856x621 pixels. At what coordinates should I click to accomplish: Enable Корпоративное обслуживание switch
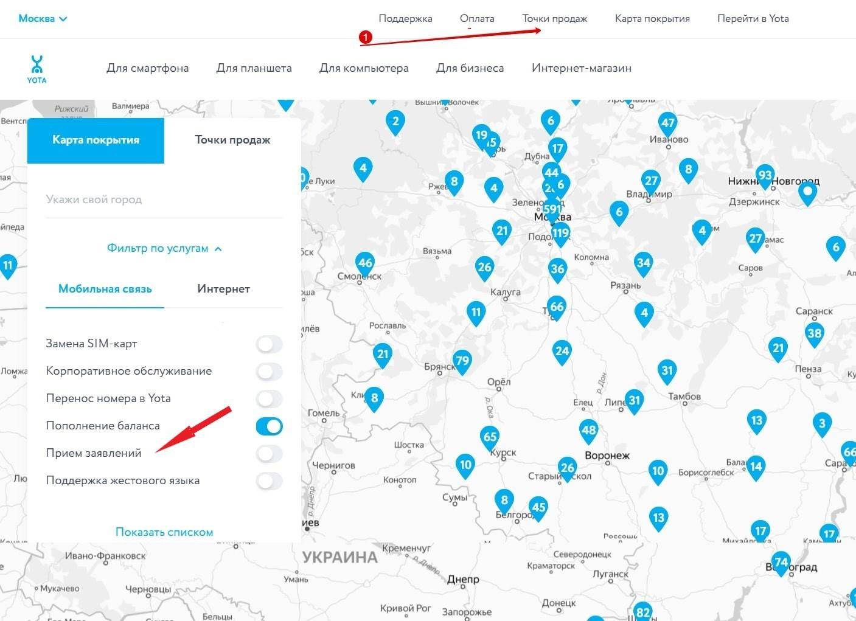point(269,372)
